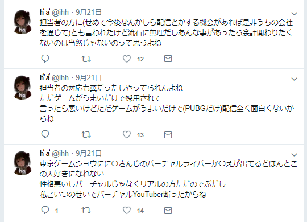Open the @ihh profile from the first tweet

pyautogui.click(x=60, y=13)
